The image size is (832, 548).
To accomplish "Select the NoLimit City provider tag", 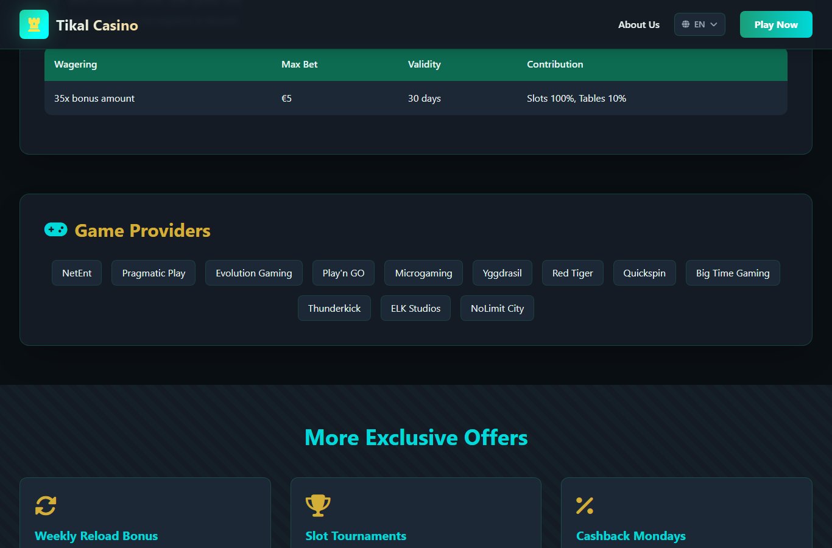I will pyautogui.click(x=498, y=308).
